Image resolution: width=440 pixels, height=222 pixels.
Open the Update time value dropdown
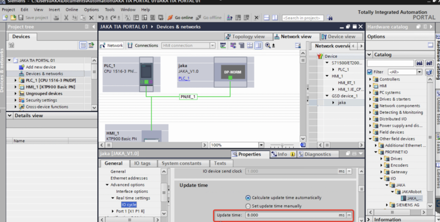(349, 215)
